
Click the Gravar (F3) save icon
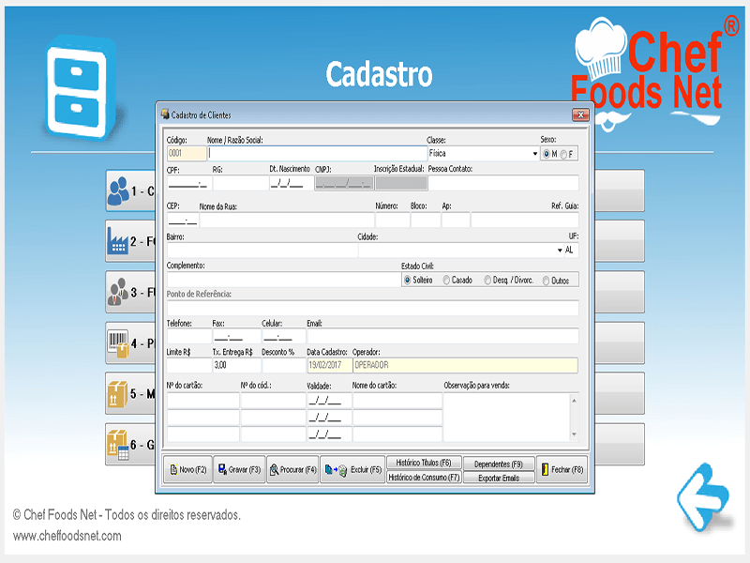(x=223, y=468)
